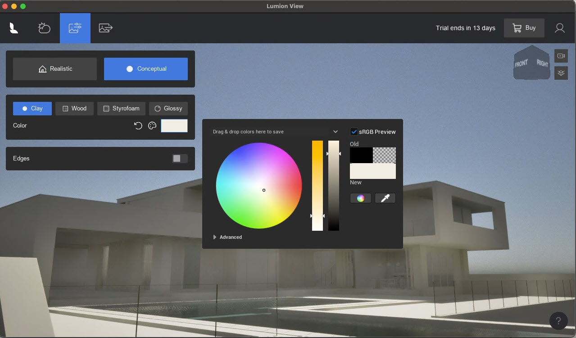Select the eyedropper color picker tool

[385, 198]
